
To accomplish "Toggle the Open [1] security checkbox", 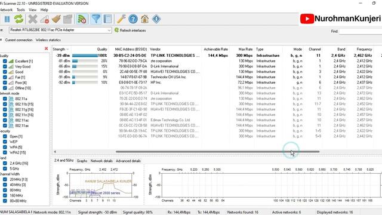I will tap(5, 136).
